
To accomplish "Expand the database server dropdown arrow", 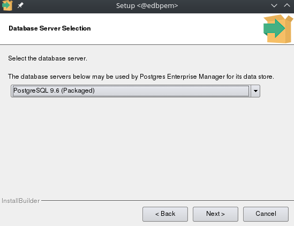I will (x=255, y=91).
